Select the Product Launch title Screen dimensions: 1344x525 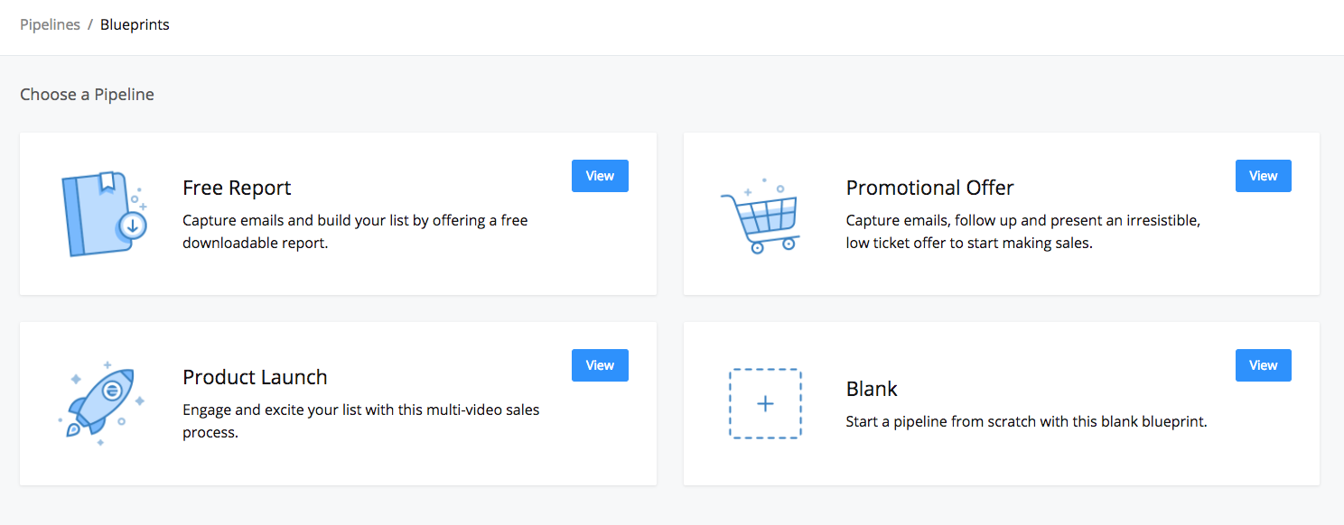(x=255, y=377)
